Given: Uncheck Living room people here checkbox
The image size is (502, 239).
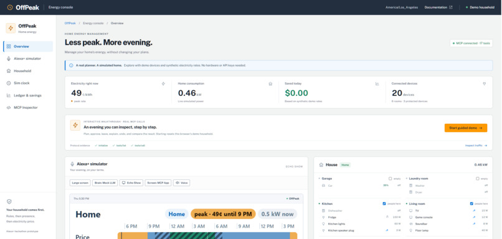Looking at the screenshot, I should tap(471, 204).
